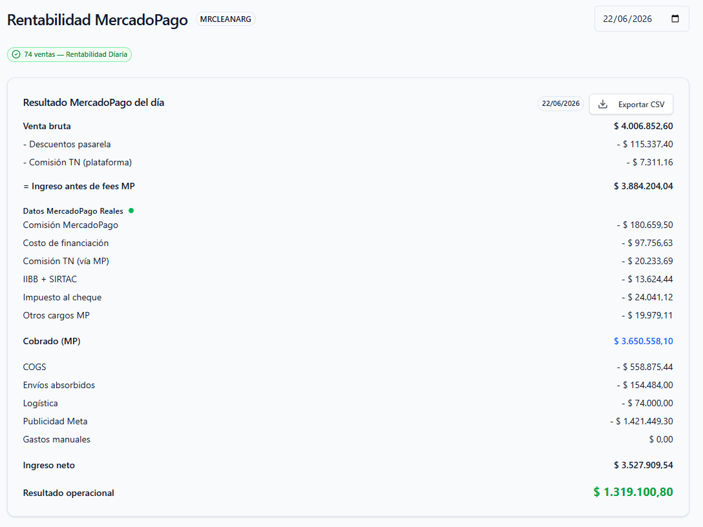
Task: Click the Comisión MercadoPago label
Action: click(x=70, y=225)
